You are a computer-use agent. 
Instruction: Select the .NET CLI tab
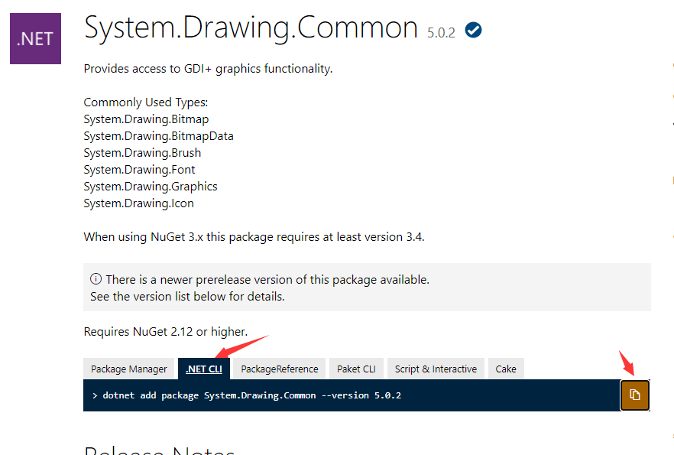(x=204, y=368)
